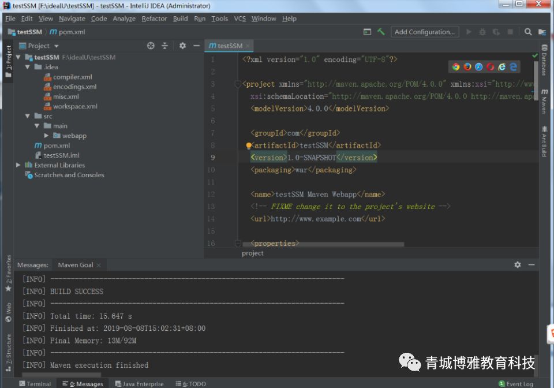Fold the properties tag on line 16
This screenshot has height=388, width=554.
point(238,243)
